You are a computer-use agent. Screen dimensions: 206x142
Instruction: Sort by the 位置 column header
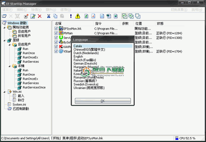[144, 24]
